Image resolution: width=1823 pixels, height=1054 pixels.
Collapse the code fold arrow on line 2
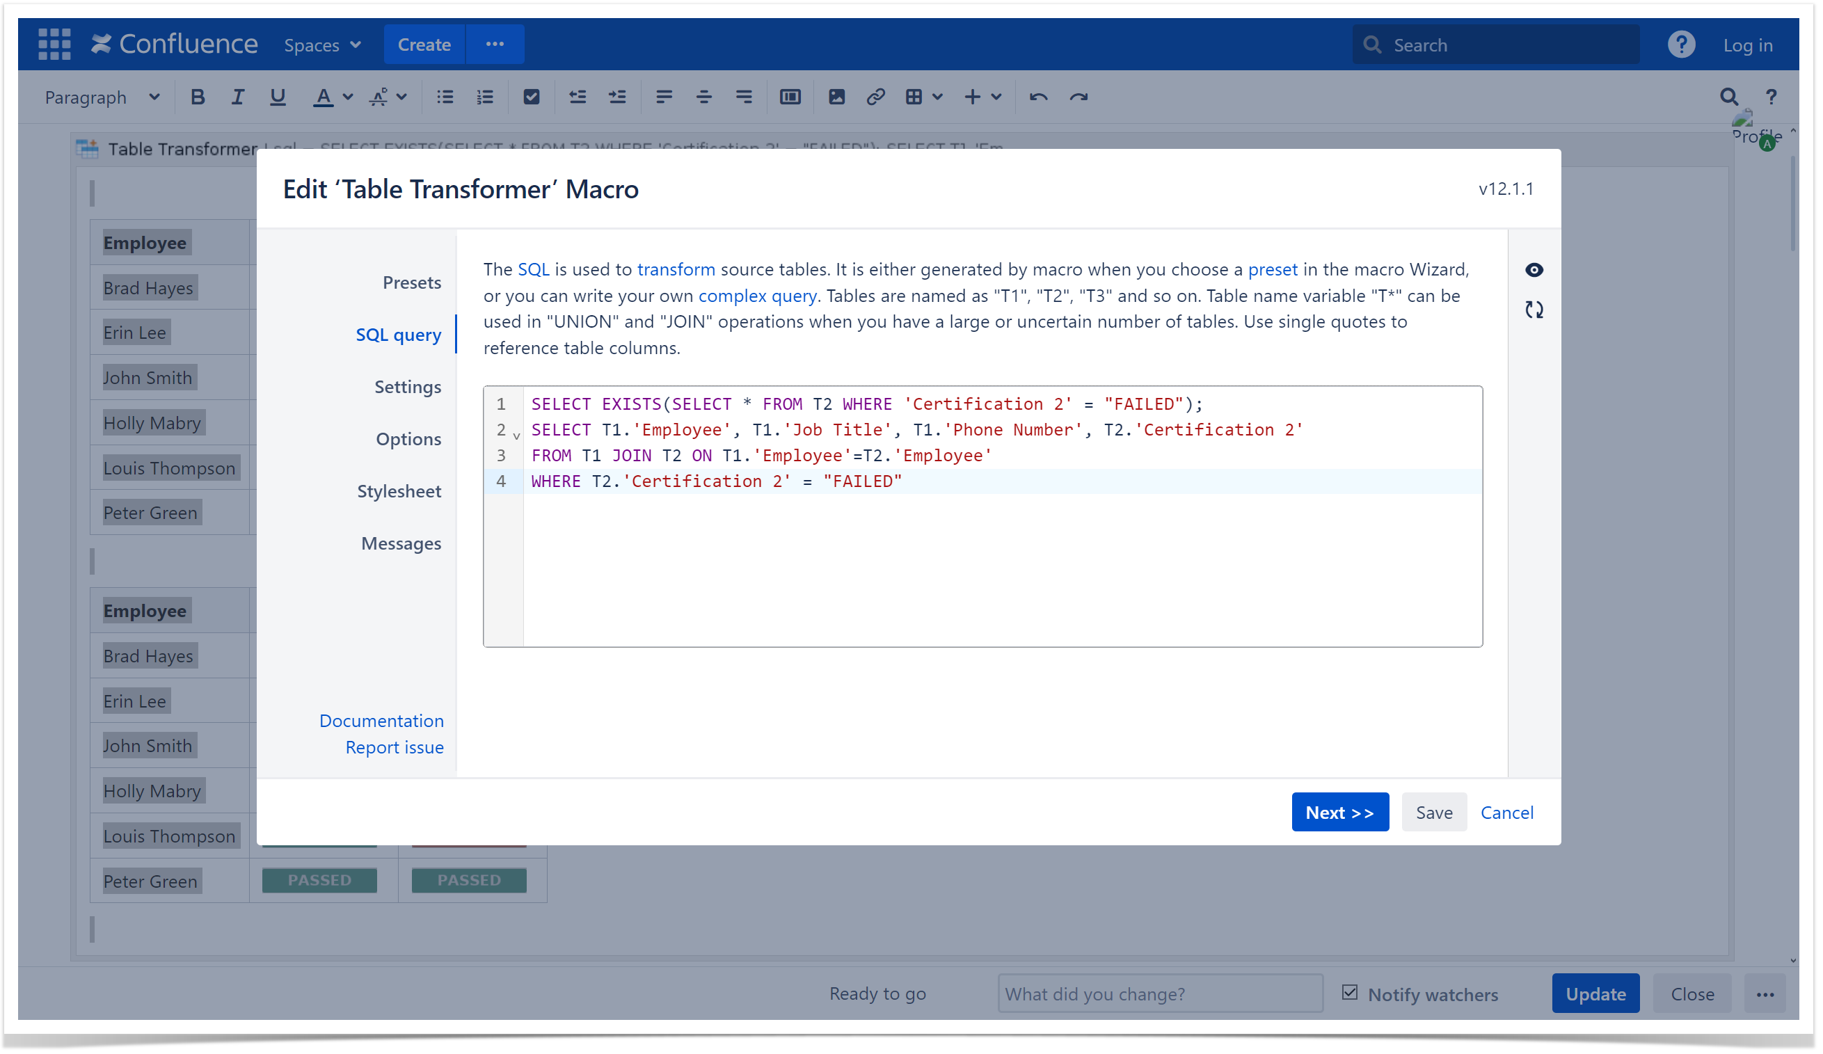click(516, 436)
